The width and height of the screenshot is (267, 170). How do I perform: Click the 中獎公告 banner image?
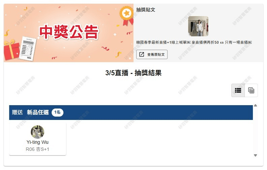pos(69,33)
